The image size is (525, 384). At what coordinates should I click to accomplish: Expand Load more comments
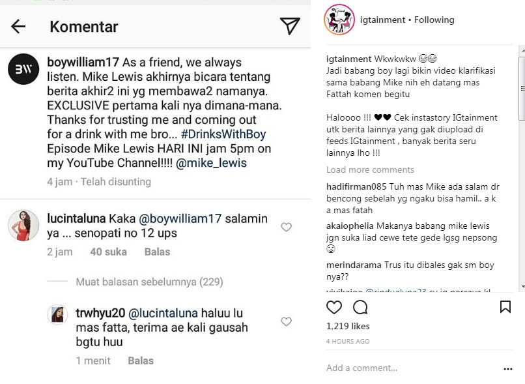(x=370, y=170)
